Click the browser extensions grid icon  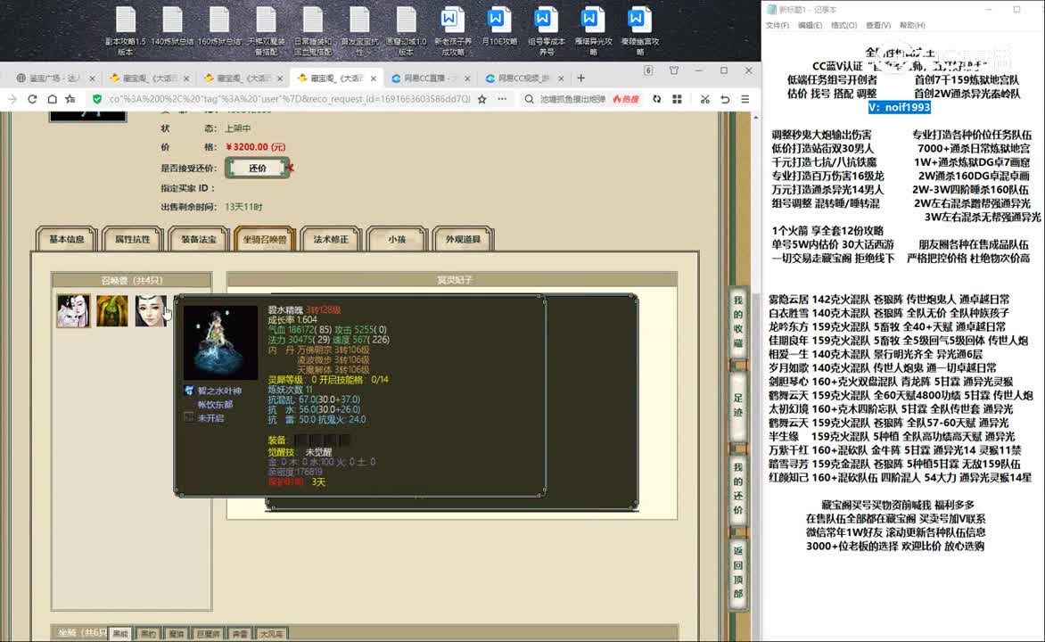point(677,99)
